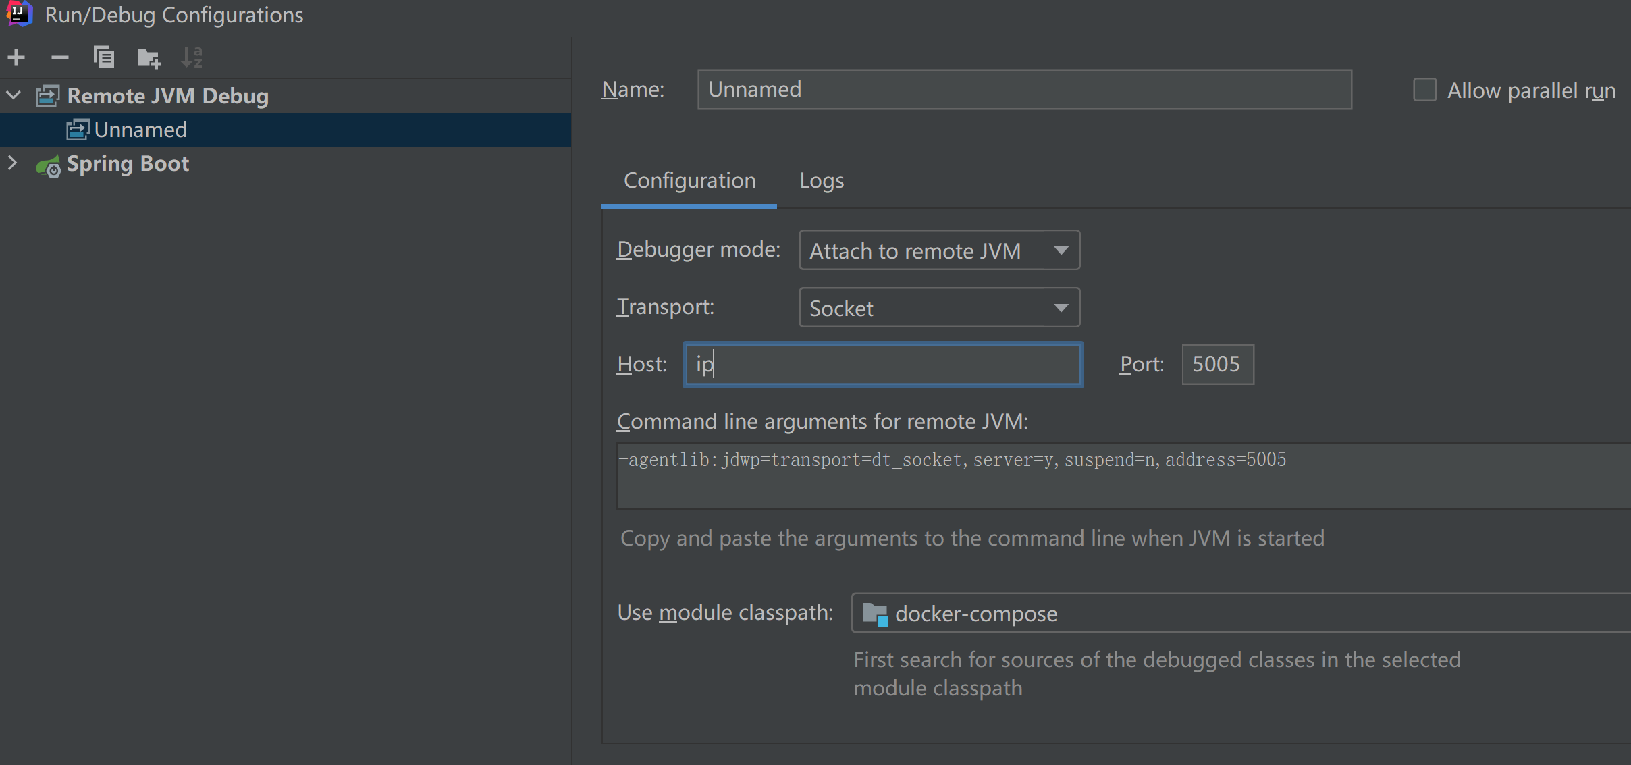
Task: Select the Unnamed configuration in the tree
Action: [286, 130]
